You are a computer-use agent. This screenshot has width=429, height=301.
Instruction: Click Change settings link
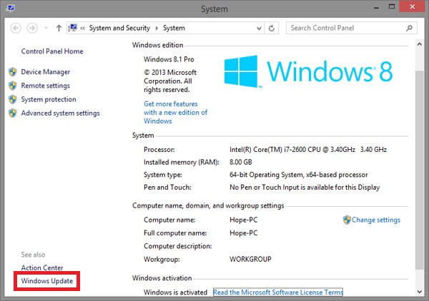[x=375, y=220]
